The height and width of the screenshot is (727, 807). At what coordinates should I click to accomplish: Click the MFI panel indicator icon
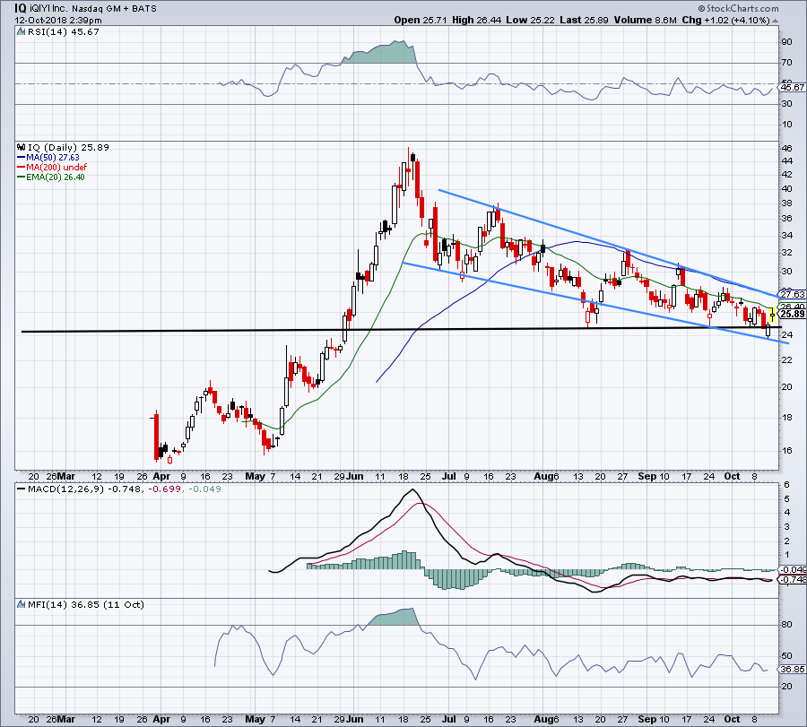click(x=22, y=604)
